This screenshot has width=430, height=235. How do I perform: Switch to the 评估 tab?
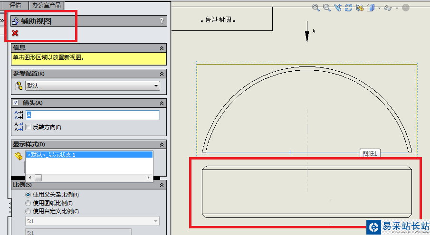tap(15, 5)
